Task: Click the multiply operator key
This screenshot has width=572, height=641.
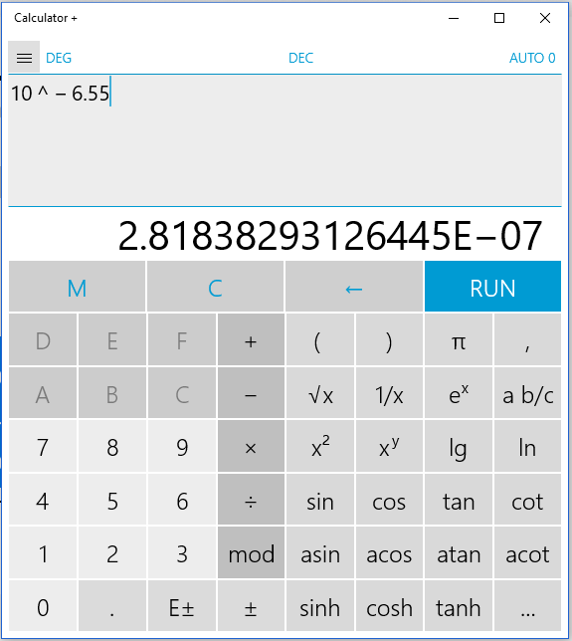Action: click(251, 446)
